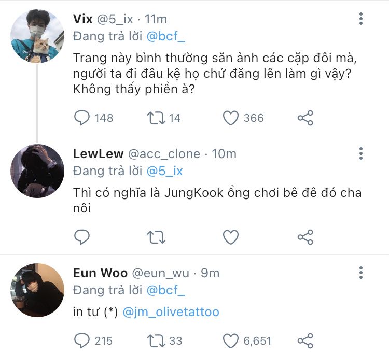The height and width of the screenshot is (355, 389).
Task: Share Vix's tweet
Action: click(x=305, y=118)
